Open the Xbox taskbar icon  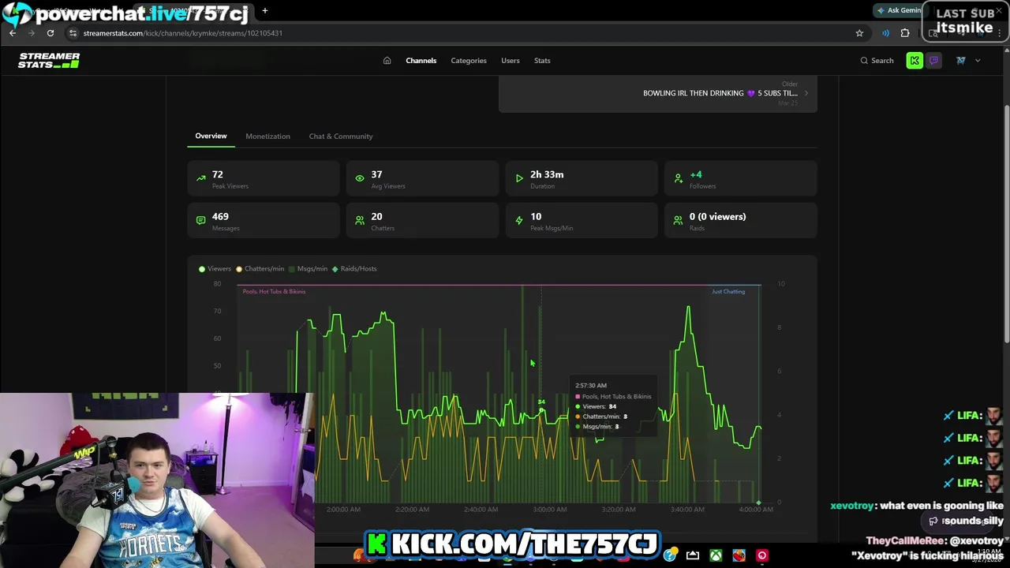pyautogui.click(x=716, y=555)
